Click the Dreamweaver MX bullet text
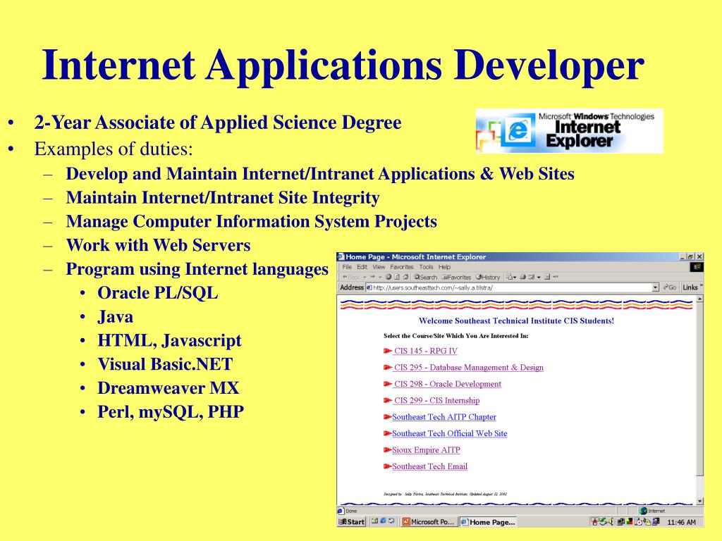 [x=168, y=388]
